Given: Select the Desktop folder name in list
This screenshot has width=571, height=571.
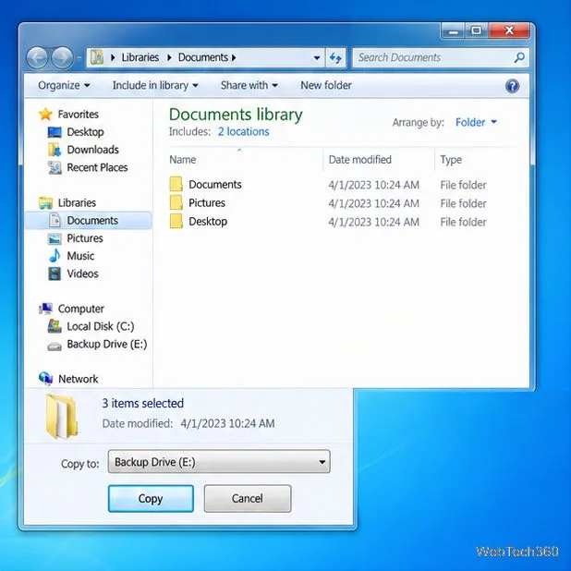Looking at the screenshot, I should [x=208, y=222].
